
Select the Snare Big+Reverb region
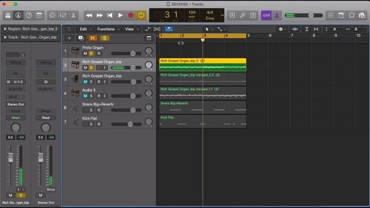(203, 107)
